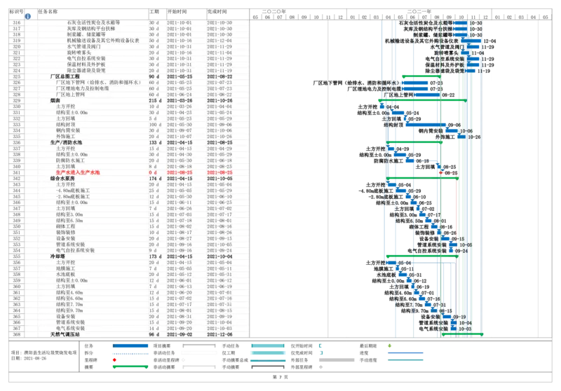Viewport: 561px width, 391px height.
Task: Click the green 摘要 bar sample in legend
Action: (130, 366)
